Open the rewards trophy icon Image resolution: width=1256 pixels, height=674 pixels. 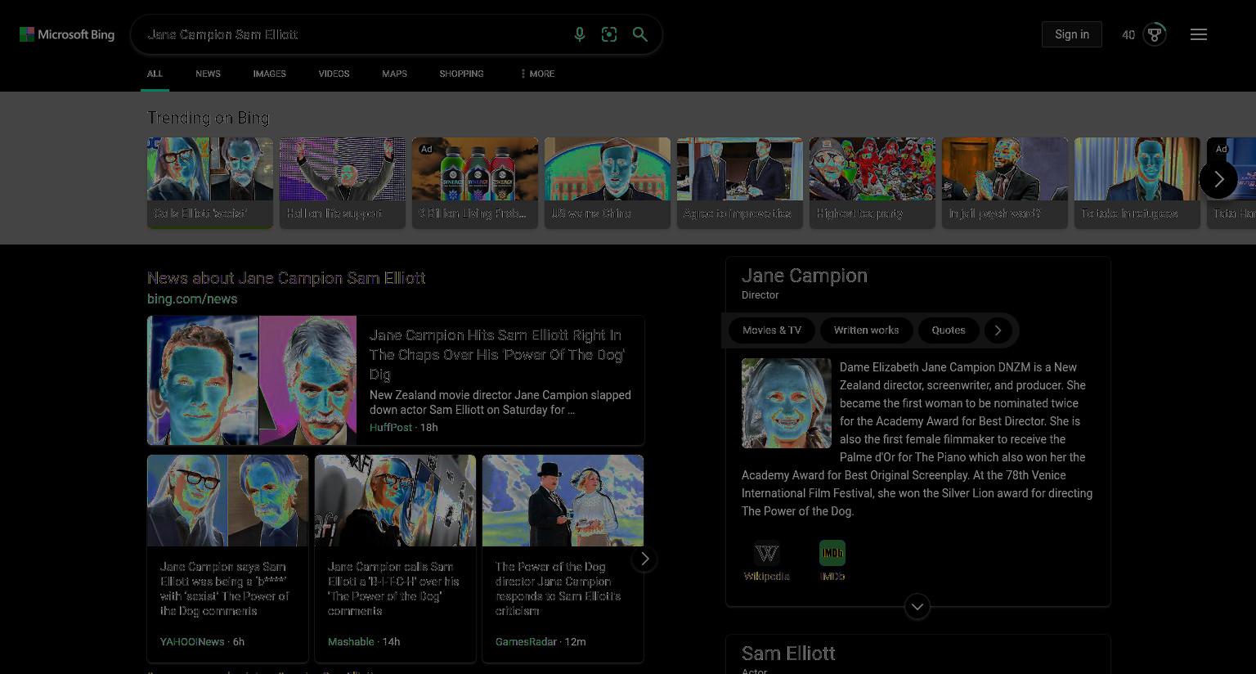pyautogui.click(x=1155, y=34)
